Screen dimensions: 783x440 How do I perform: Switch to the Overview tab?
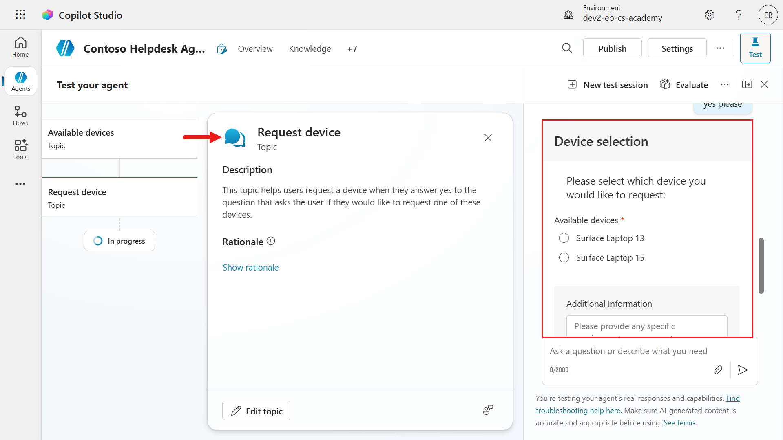tap(255, 48)
